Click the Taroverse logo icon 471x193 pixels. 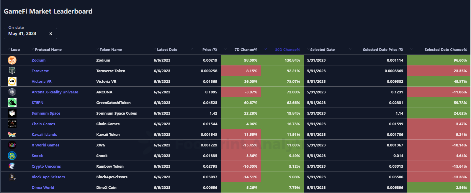point(12,71)
